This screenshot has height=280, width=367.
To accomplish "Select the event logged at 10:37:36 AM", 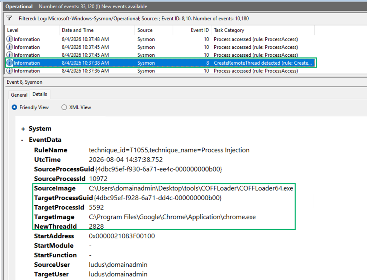I will pyautogui.click(x=160, y=71).
